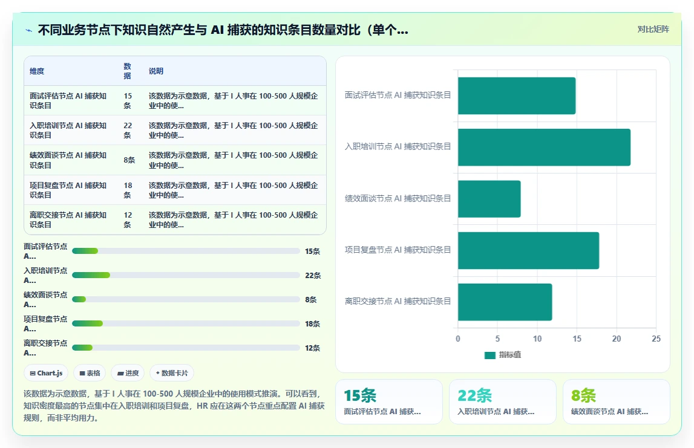Click the summary paragraph below the tags
The height and width of the screenshot is (448, 694).
174,406
